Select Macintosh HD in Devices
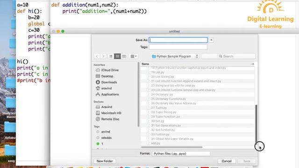Image resolution: width=299 pixels, height=168 pixels. (108, 113)
